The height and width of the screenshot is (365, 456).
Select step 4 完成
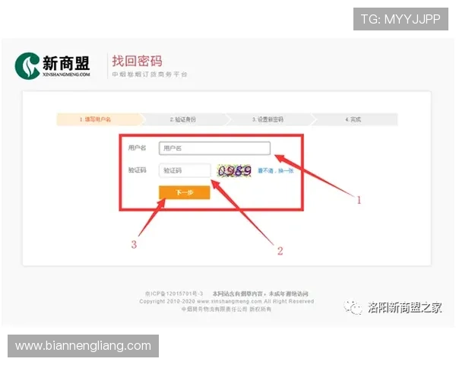click(353, 119)
